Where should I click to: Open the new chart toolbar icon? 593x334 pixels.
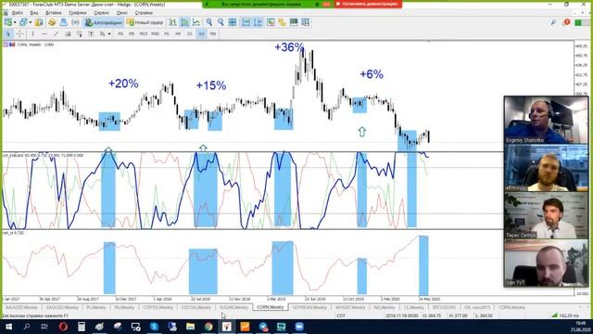pyautogui.click(x=8, y=22)
